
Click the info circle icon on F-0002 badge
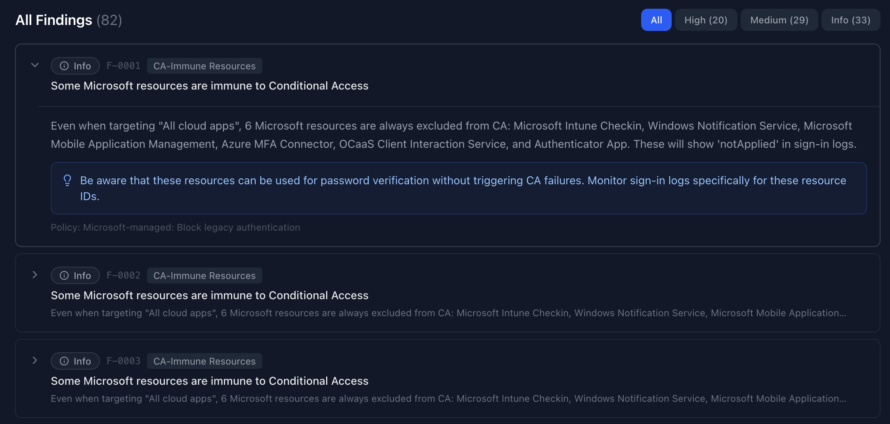click(x=64, y=275)
